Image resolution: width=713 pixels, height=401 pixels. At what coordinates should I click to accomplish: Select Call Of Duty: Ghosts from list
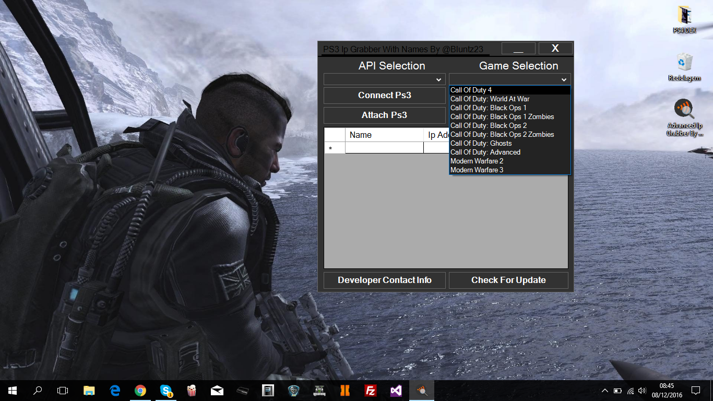(481, 144)
